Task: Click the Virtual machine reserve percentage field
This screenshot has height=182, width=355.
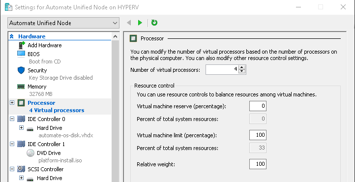Action: (x=258, y=106)
